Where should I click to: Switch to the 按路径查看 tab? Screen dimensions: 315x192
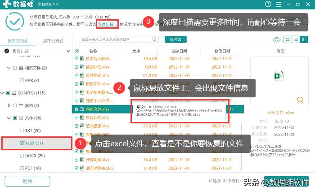(x=53, y=41)
